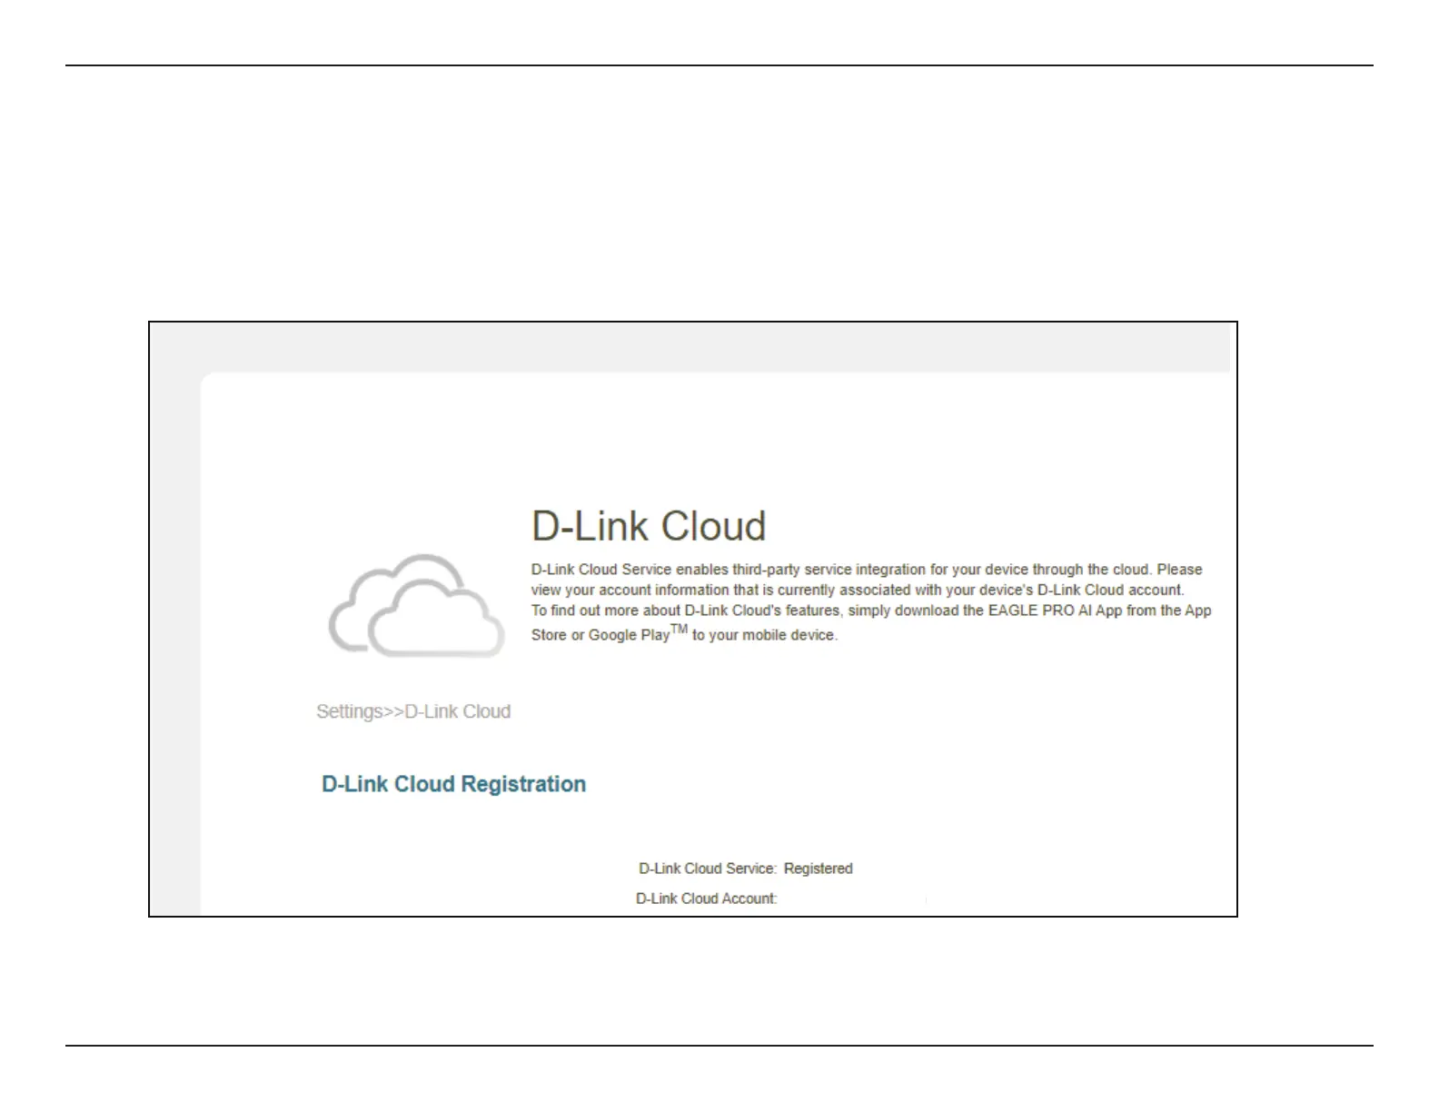Image resolution: width=1439 pixels, height=1112 pixels.
Task: Click the Settings>>D-Link Cloud breadcrumb
Action: (x=413, y=711)
